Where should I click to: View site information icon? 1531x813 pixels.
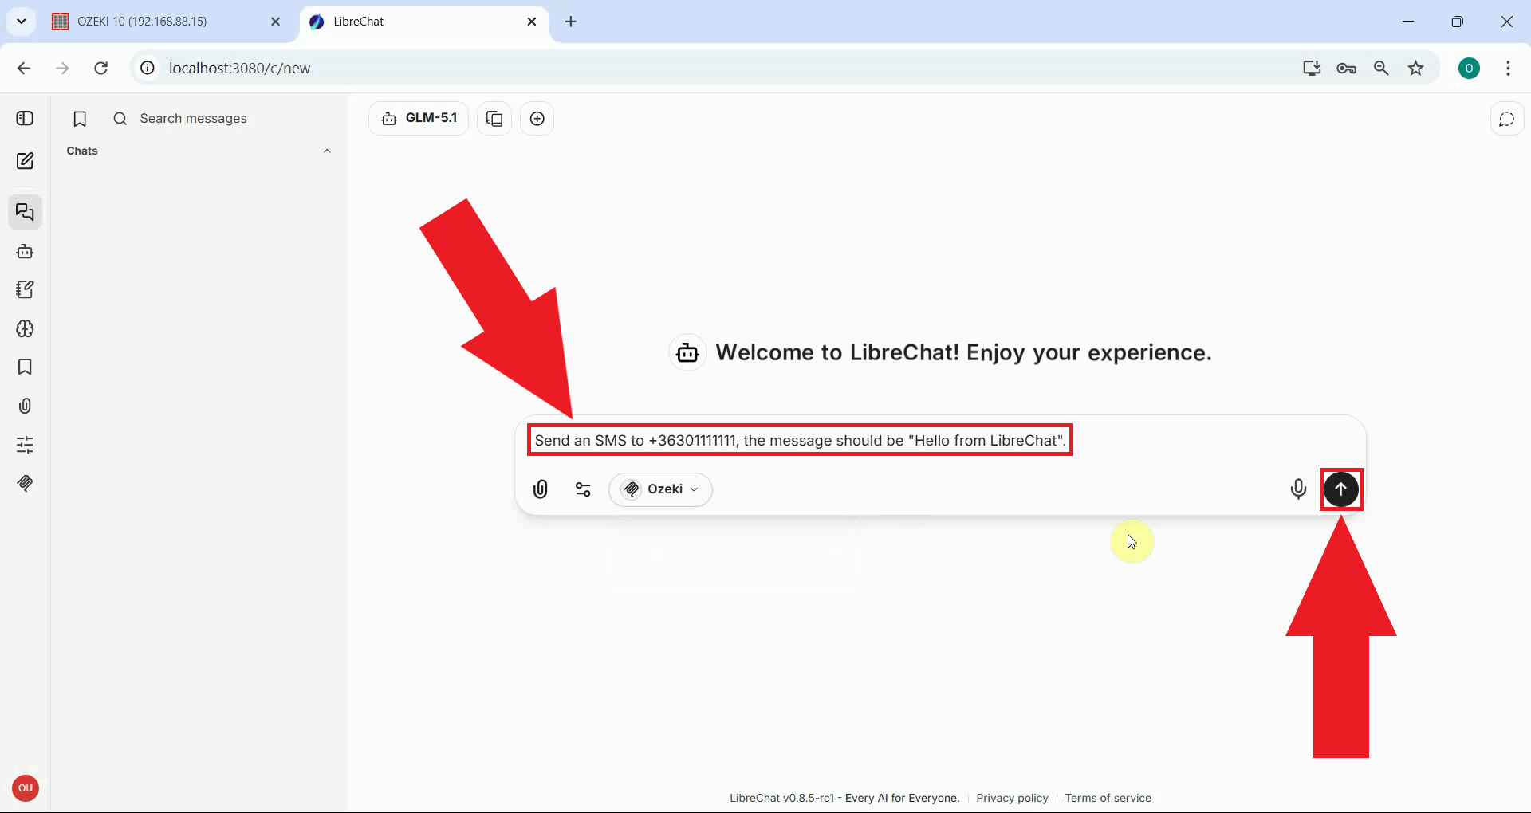[x=148, y=69]
